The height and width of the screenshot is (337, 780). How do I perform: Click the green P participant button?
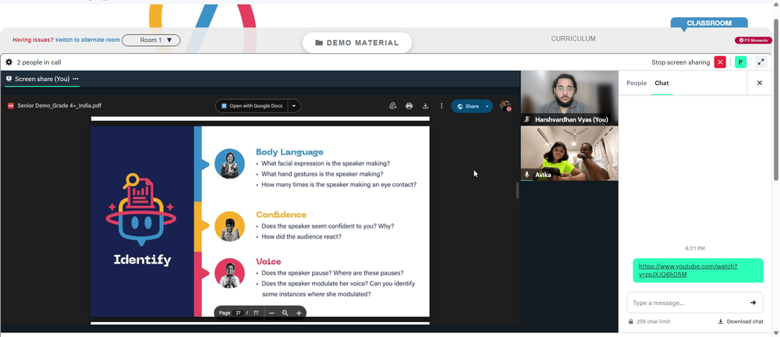point(740,62)
